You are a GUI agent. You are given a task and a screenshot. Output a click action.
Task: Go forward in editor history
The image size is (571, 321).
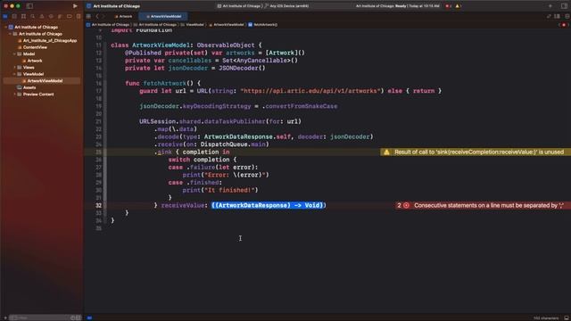coord(103,16)
